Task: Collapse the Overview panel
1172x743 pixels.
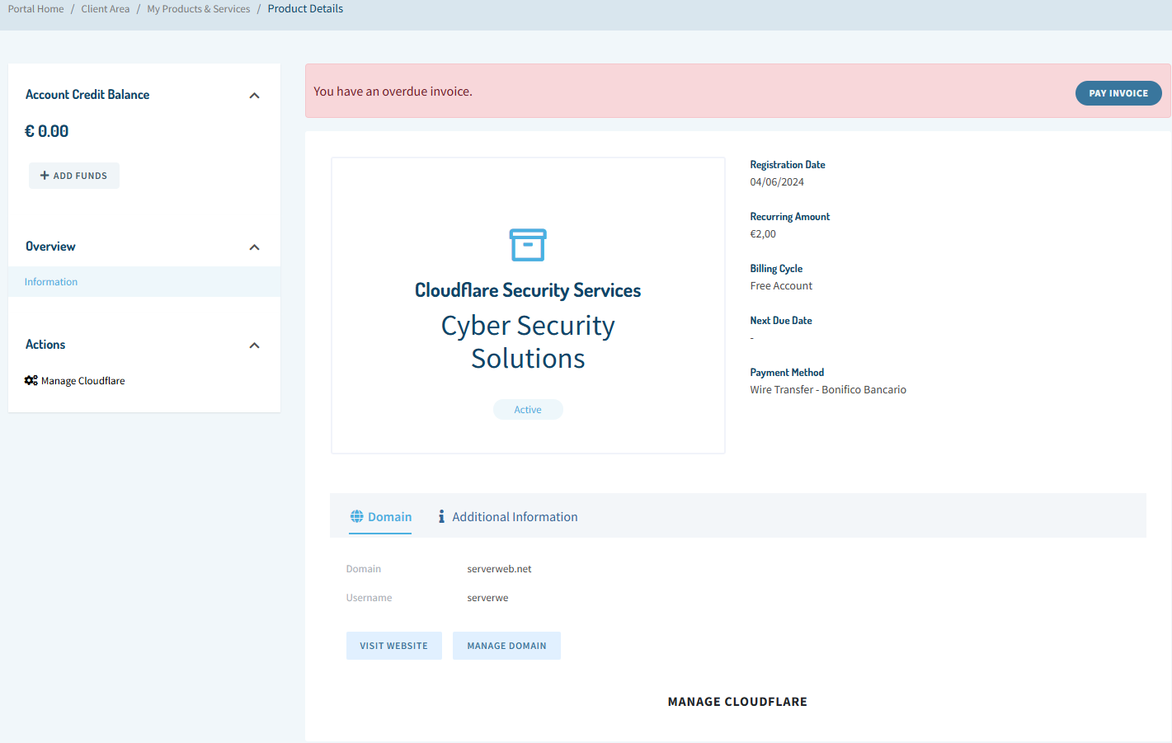Action: 254,247
